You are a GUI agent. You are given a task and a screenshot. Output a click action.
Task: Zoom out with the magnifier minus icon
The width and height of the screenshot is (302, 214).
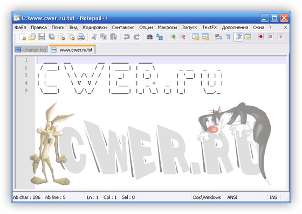[x=182, y=37]
